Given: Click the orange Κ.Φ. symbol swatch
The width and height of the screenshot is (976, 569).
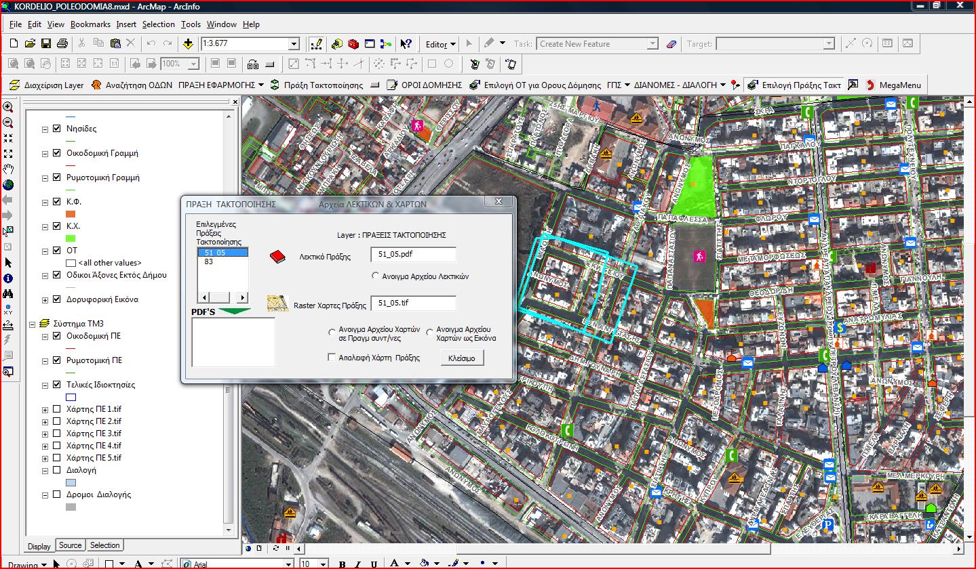Looking at the screenshot, I should 71,214.
